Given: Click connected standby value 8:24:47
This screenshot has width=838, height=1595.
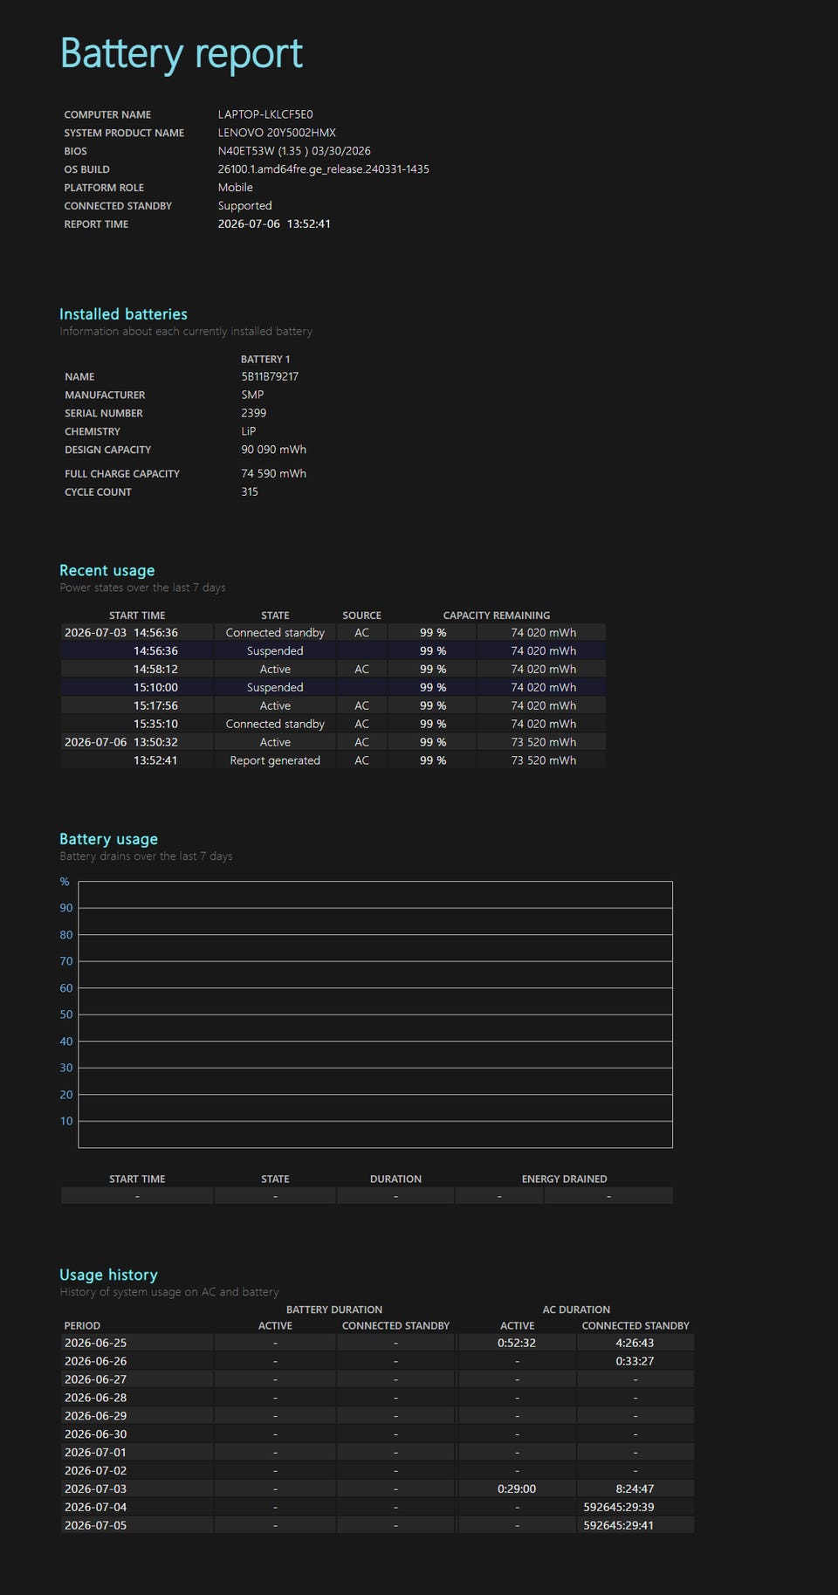Looking at the screenshot, I should [635, 1490].
